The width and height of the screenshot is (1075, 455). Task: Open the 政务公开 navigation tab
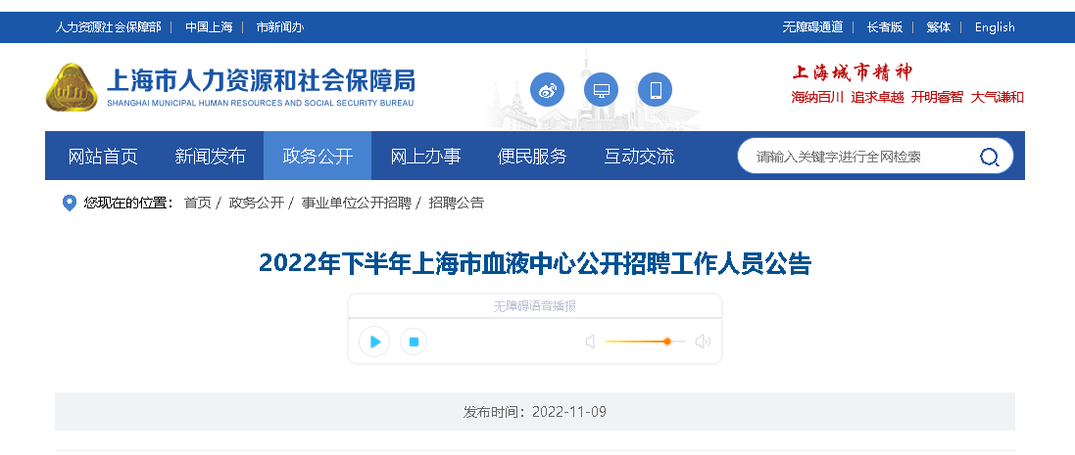[x=318, y=157]
